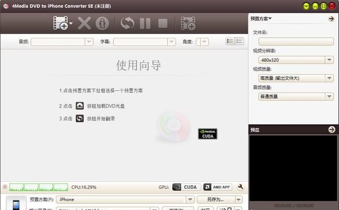
Task: Start conversion with the circular arrows icon
Action: 127,23
